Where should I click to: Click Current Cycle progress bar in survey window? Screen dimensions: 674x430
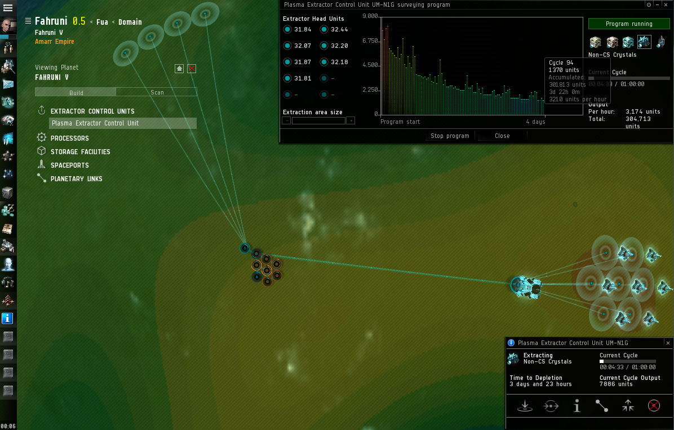(x=629, y=78)
